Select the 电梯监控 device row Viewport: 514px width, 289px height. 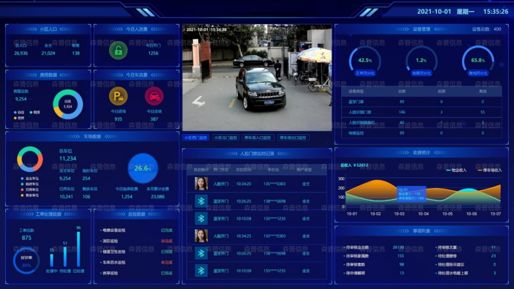click(421, 133)
